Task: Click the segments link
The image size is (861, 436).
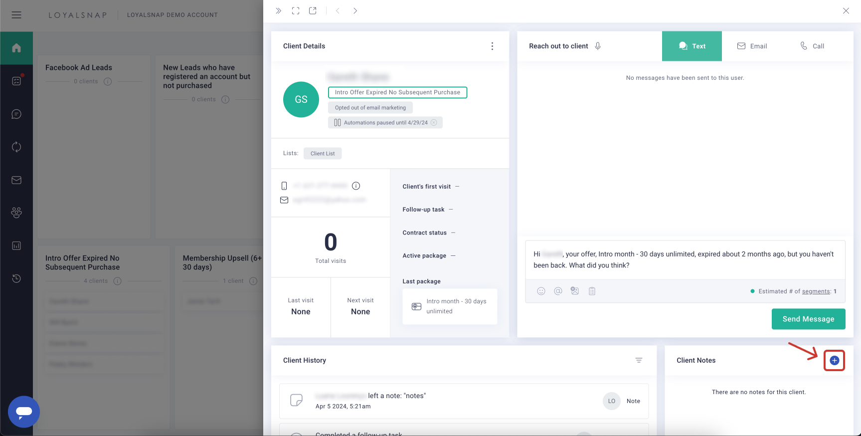Action: [x=816, y=291]
